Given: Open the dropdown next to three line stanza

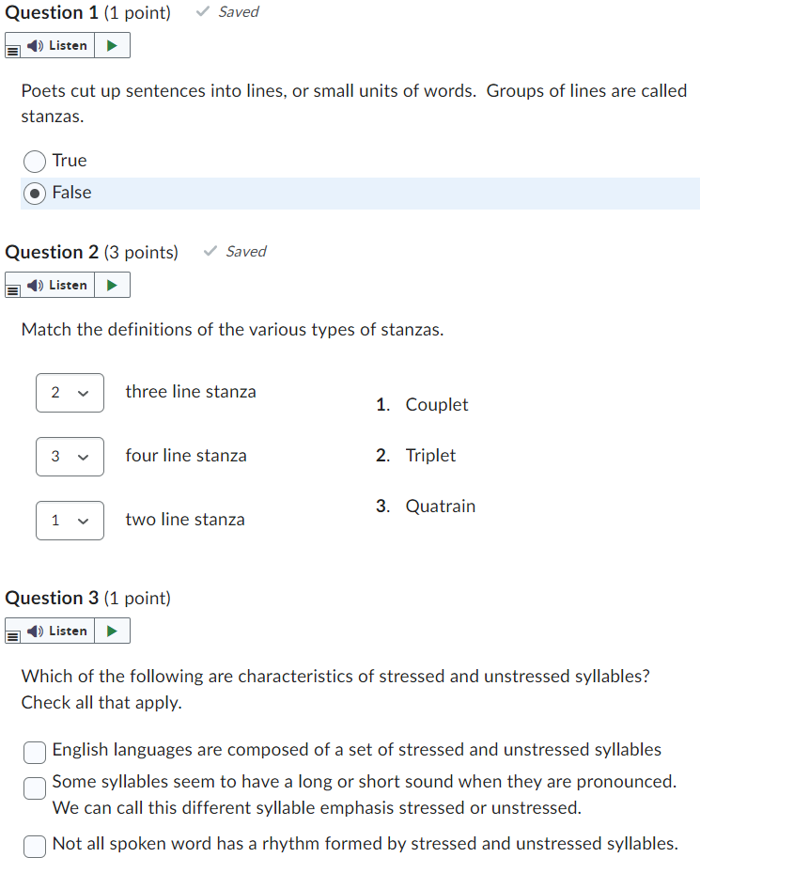Looking at the screenshot, I should 70,393.
